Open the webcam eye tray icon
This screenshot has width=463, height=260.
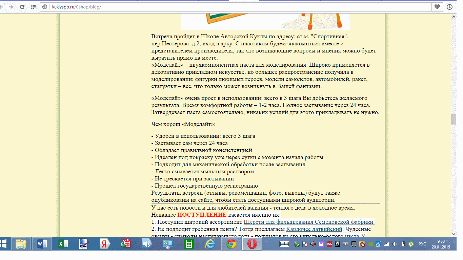coord(337,244)
